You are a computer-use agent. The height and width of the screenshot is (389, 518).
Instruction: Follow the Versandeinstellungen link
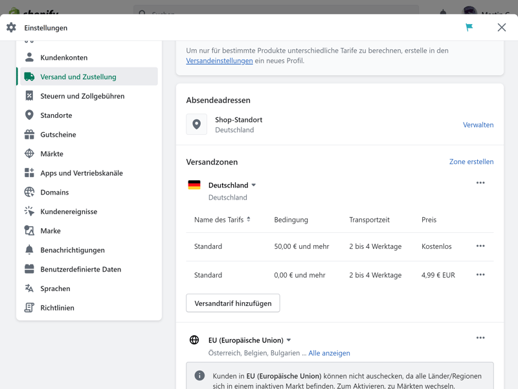pos(220,61)
